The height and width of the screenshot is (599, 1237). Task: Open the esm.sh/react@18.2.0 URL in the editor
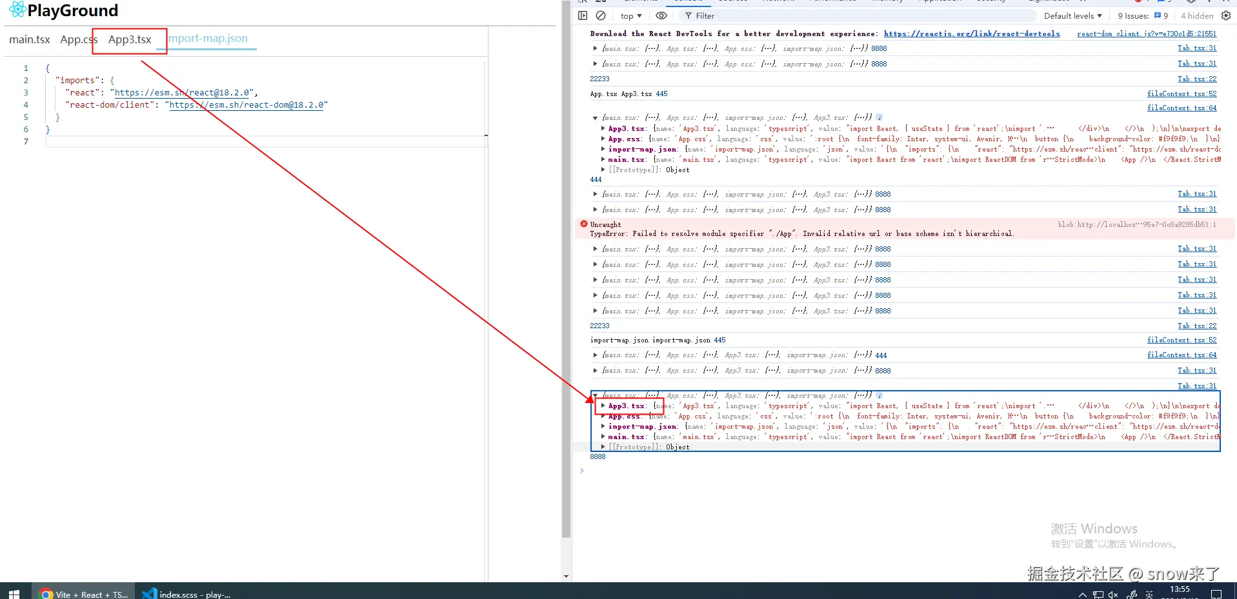[183, 93]
